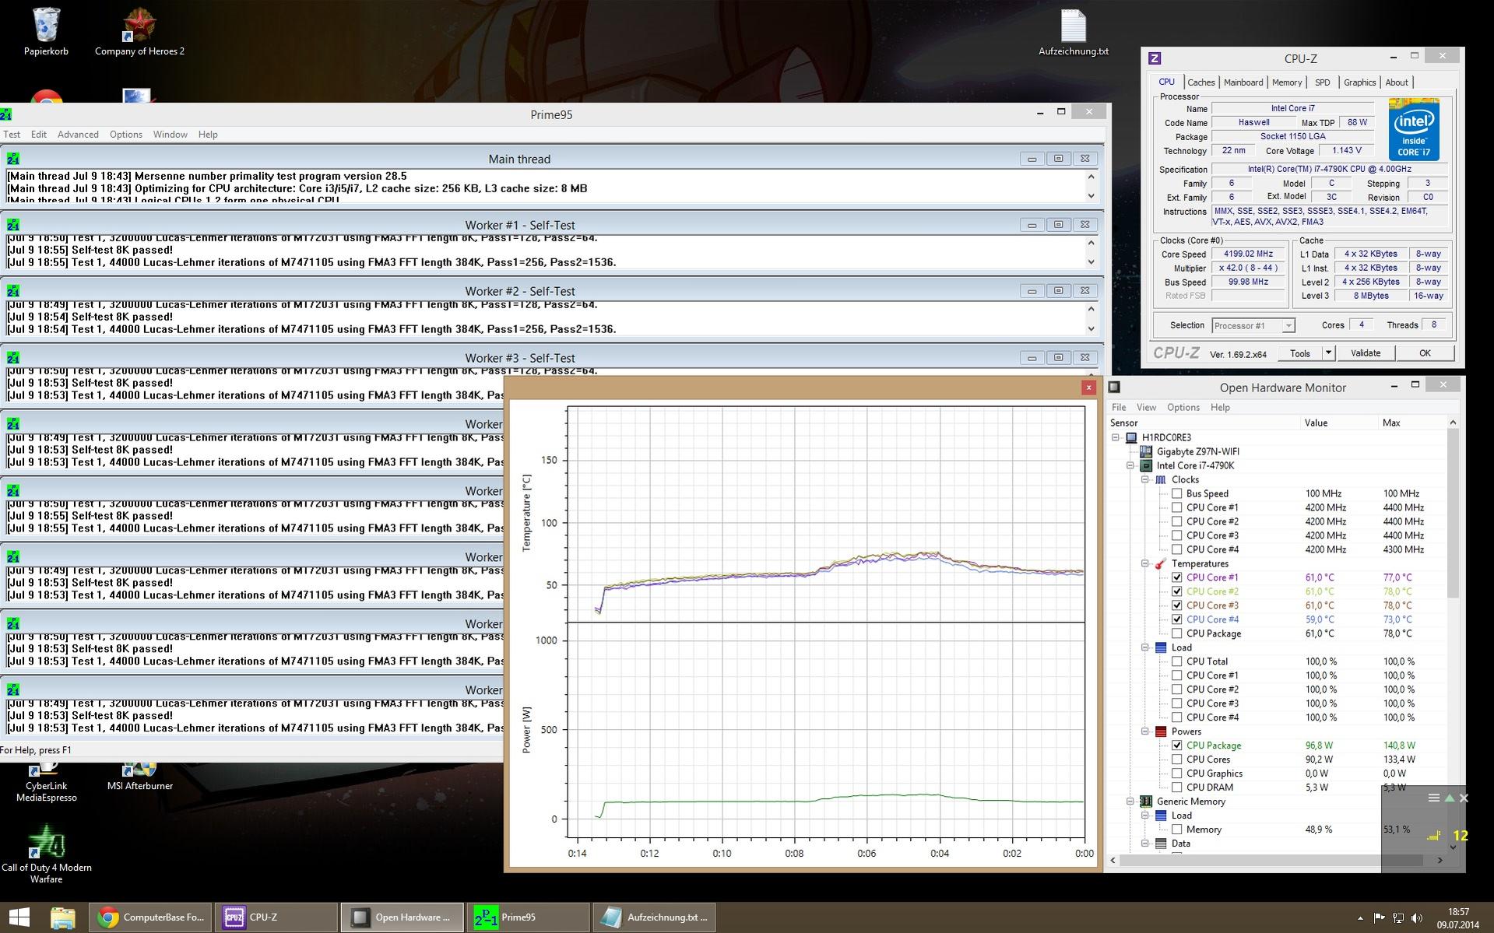Show hidden system tray icons
Screen dimensions: 1494x933
pyautogui.click(x=1360, y=917)
